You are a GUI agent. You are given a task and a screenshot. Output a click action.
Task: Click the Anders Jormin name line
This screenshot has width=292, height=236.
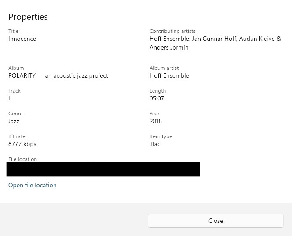point(169,47)
